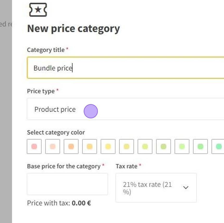Image resolution: width=224 pixels, height=223 pixels.
Task: Select the lime yellow-green category color swatch
Action: coord(145,146)
